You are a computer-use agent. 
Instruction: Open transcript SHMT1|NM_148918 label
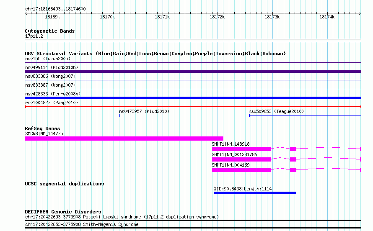point(231,144)
